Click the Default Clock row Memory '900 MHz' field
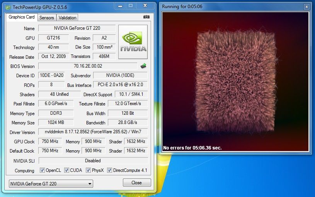The height and width of the screenshot is (197, 315). tap(93, 151)
